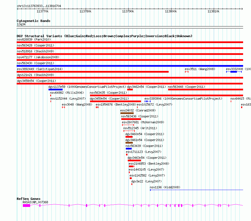Click the RefSeq Genes track title
251x221 pixels.
28,199
